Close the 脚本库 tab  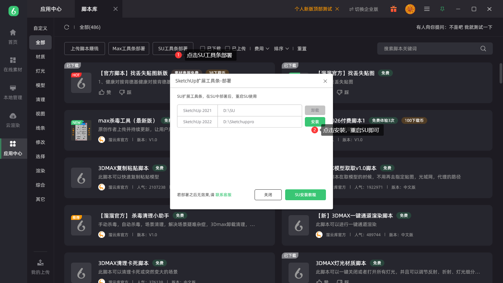coord(116,9)
